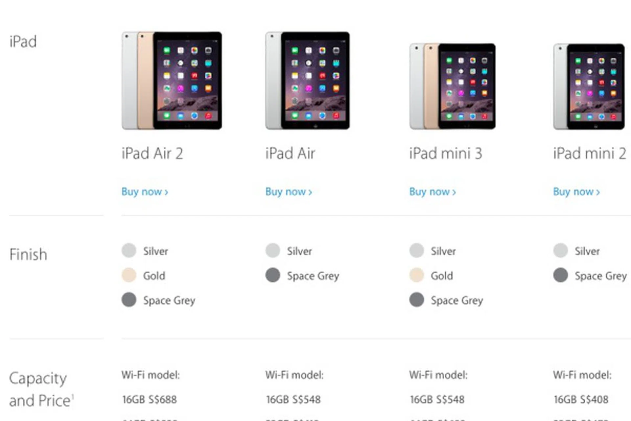Image resolution: width=631 pixels, height=421 pixels.
Task: Click the iPad Air product image
Action: [308, 81]
